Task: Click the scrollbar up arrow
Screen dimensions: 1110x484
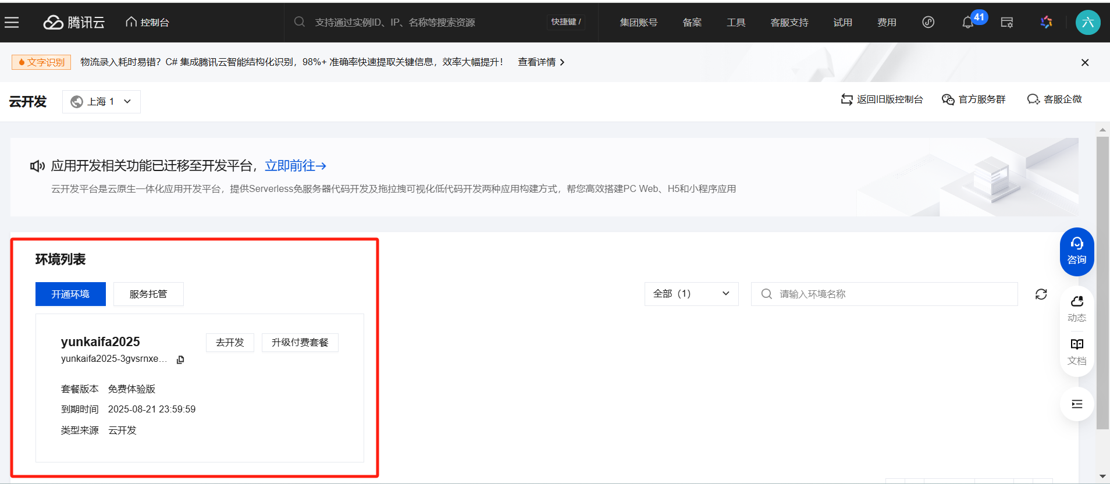Action: click(1102, 130)
